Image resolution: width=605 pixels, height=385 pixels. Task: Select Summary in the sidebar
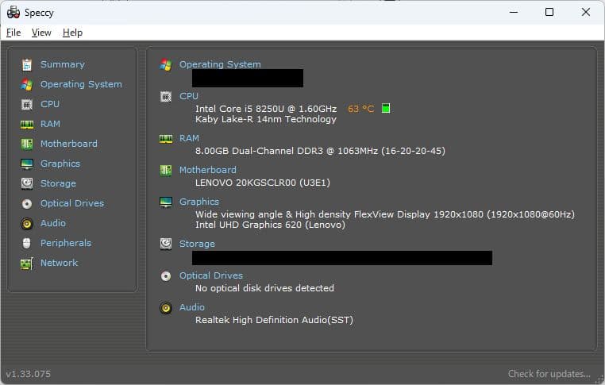coord(63,64)
